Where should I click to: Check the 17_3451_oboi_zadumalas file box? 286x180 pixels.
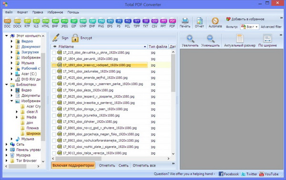tap(54, 72)
